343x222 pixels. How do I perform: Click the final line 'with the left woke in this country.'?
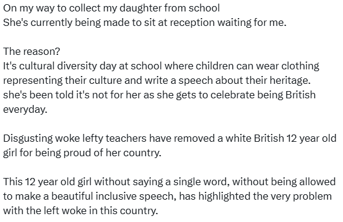pos(80,211)
